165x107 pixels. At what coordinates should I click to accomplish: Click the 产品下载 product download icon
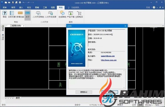pos(71,13)
